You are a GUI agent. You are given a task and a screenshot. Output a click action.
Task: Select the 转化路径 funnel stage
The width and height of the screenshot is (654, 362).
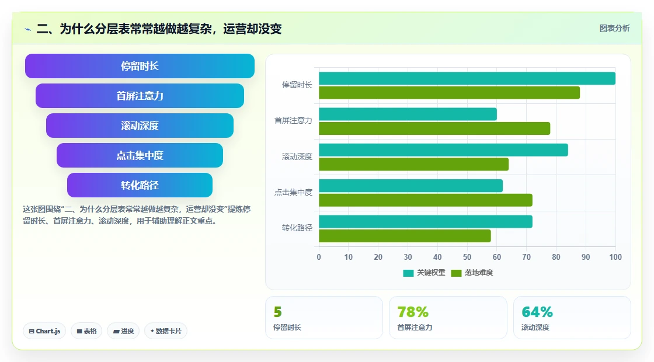click(140, 185)
